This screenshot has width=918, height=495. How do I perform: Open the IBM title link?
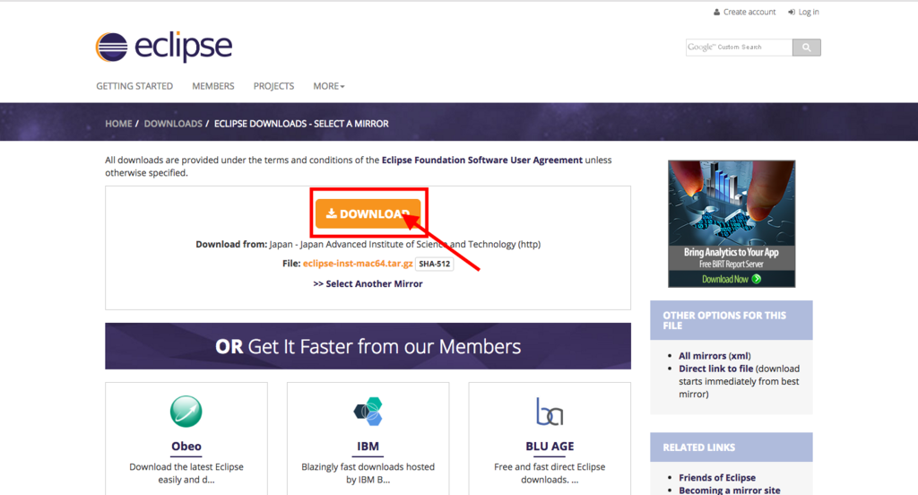[368, 447]
